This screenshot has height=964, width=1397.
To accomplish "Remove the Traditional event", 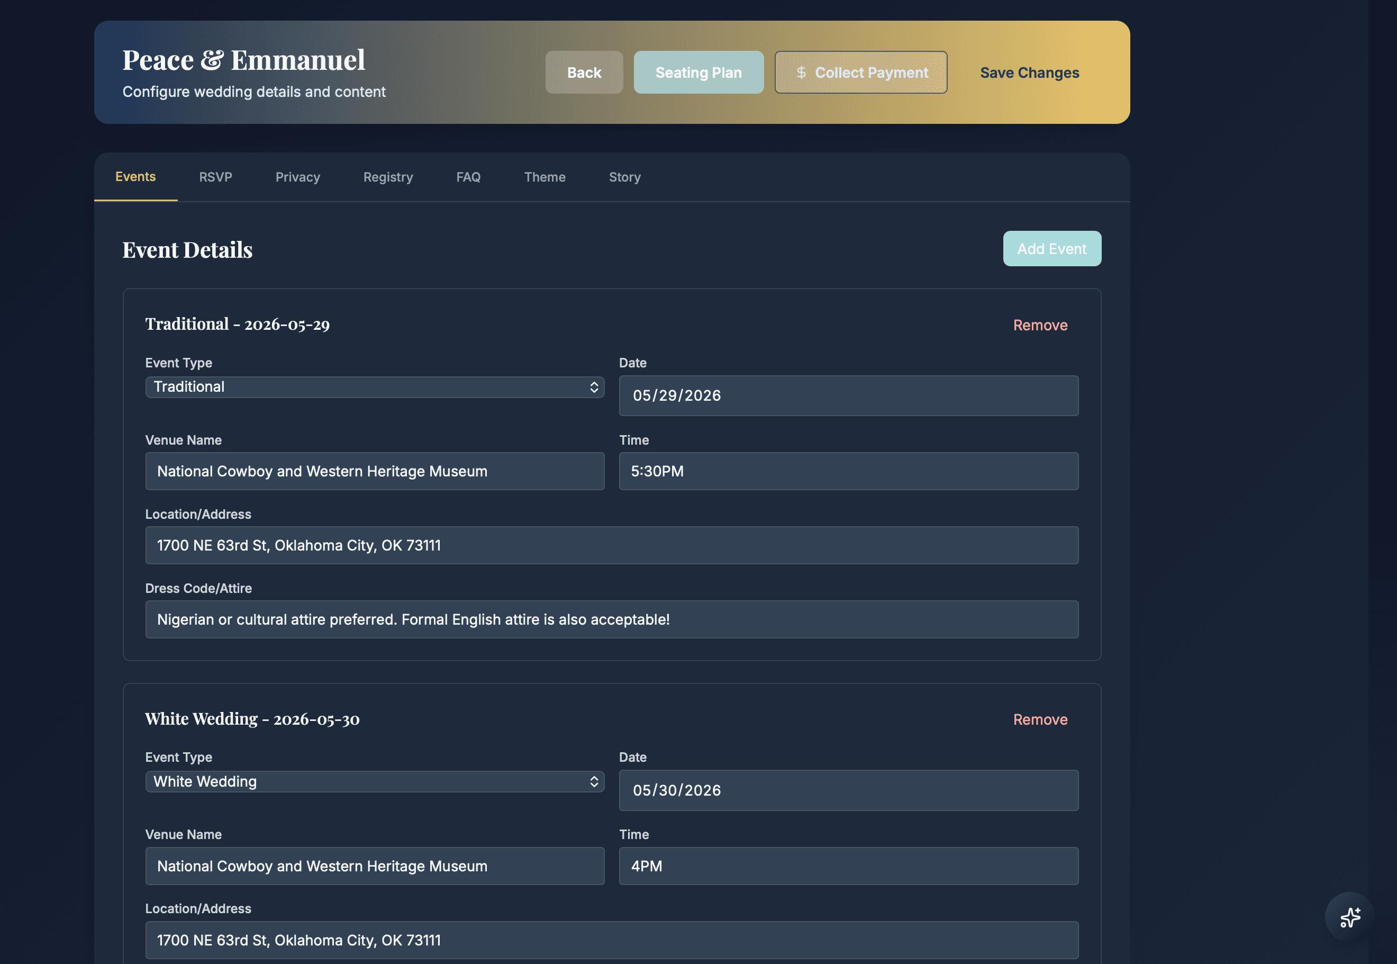I will click(x=1040, y=325).
